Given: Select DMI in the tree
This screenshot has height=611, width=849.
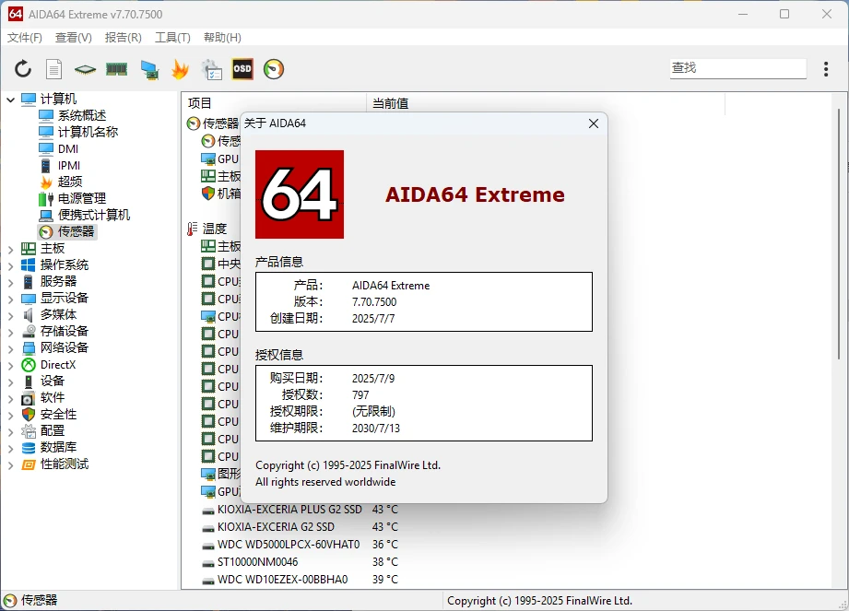Looking at the screenshot, I should (68, 148).
